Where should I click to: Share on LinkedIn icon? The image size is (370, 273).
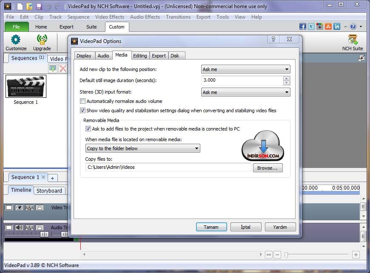tap(337, 26)
